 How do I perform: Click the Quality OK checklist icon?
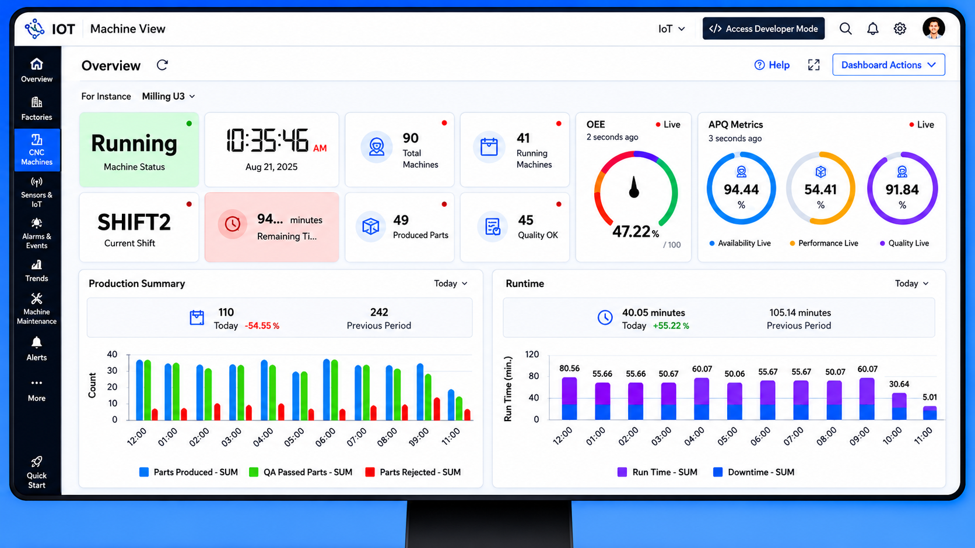pyautogui.click(x=493, y=227)
